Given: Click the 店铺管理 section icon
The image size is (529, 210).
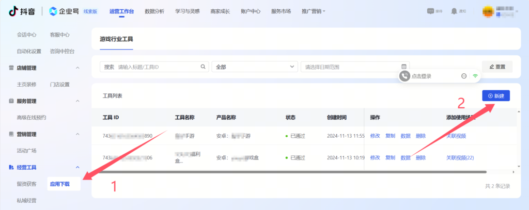Looking at the screenshot, I should pos(11,68).
